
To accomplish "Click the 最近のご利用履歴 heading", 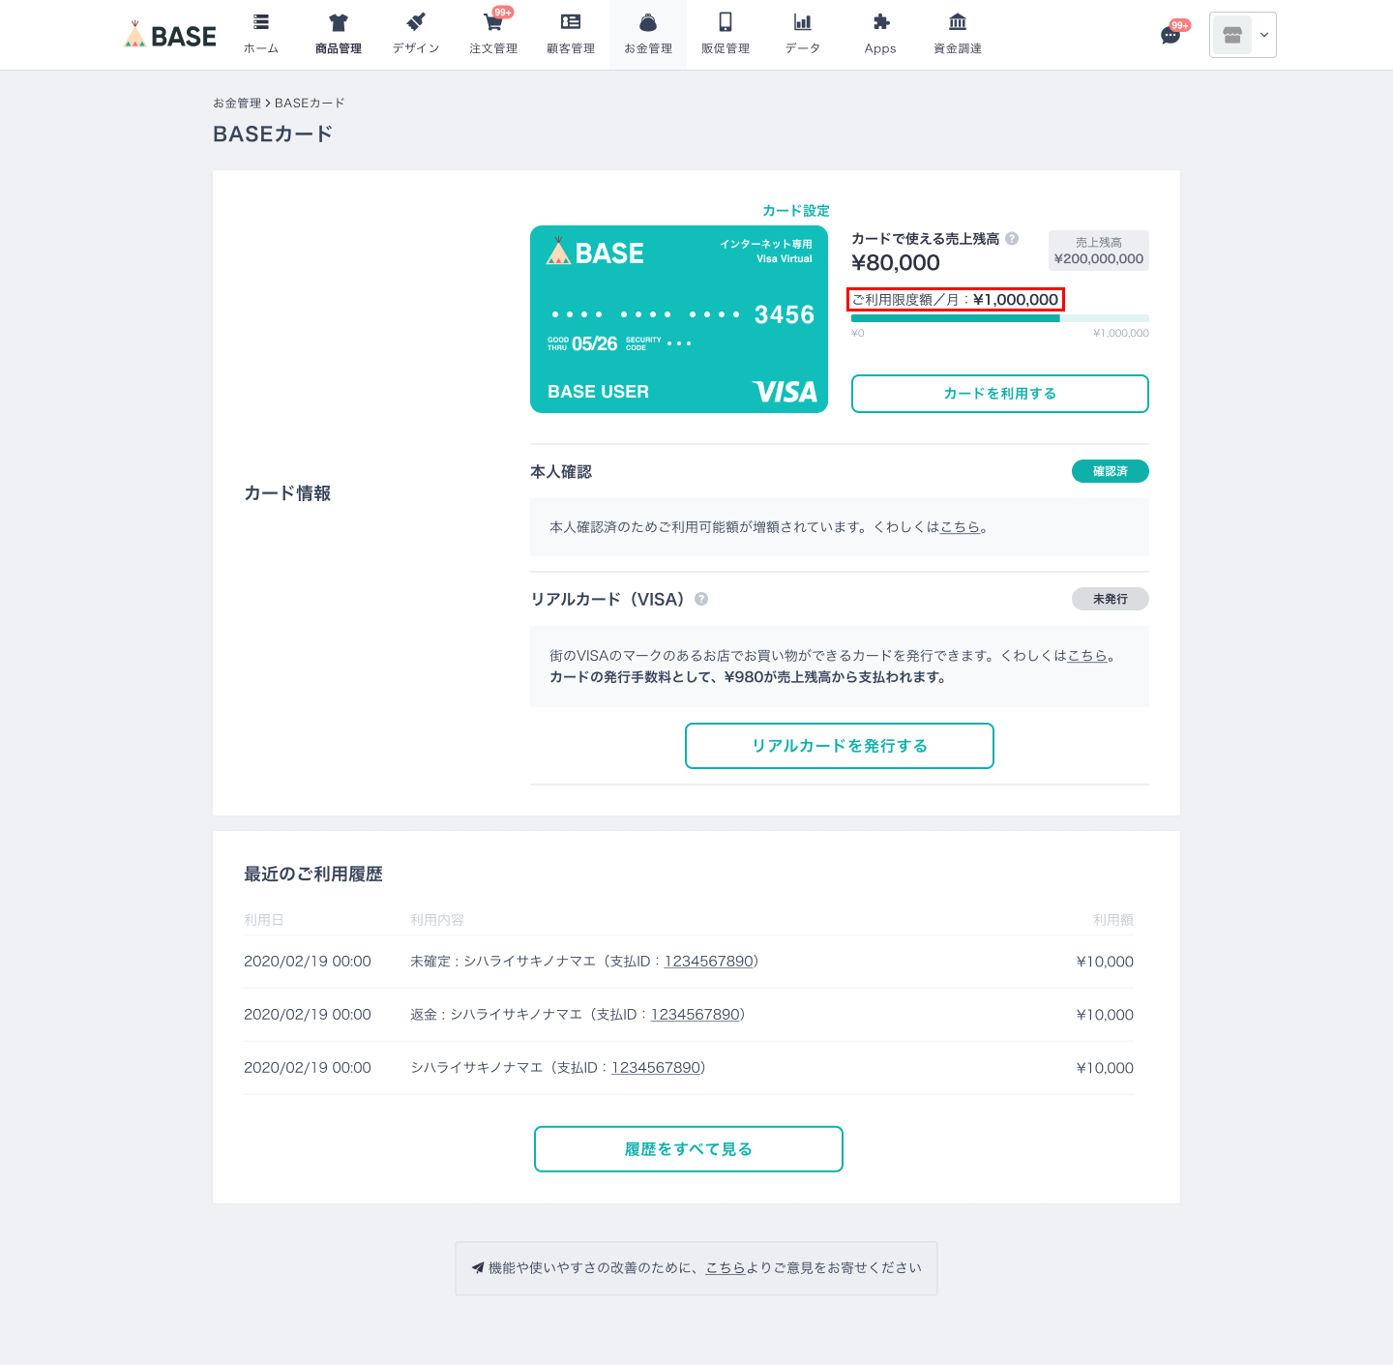I will pyautogui.click(x=313, y=874).
